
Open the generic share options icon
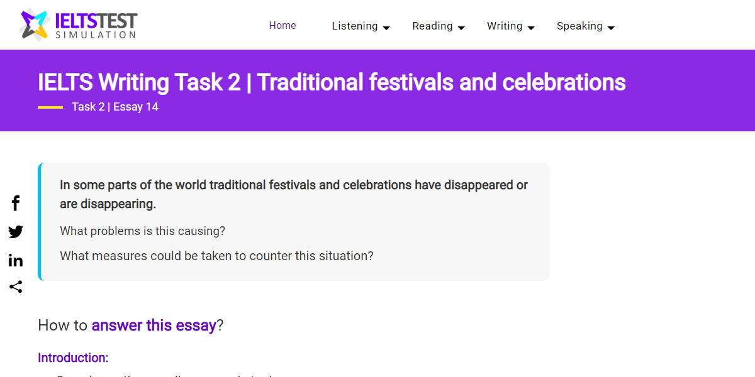[x=15, y=287]
